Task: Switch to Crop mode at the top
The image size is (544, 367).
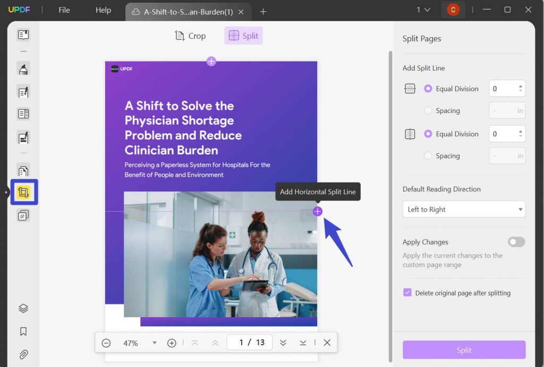Action: [x=190, y=36]
